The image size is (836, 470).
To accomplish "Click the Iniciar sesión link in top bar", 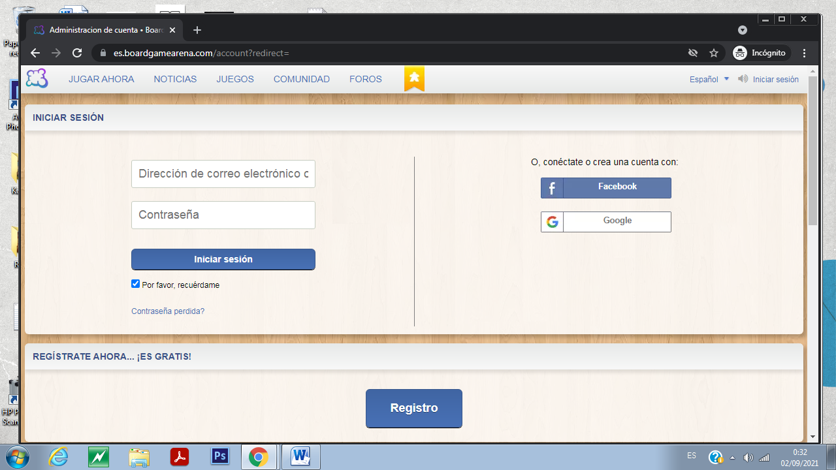I will point(776,79).
